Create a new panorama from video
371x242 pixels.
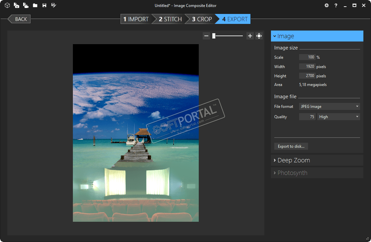(26, 5)
